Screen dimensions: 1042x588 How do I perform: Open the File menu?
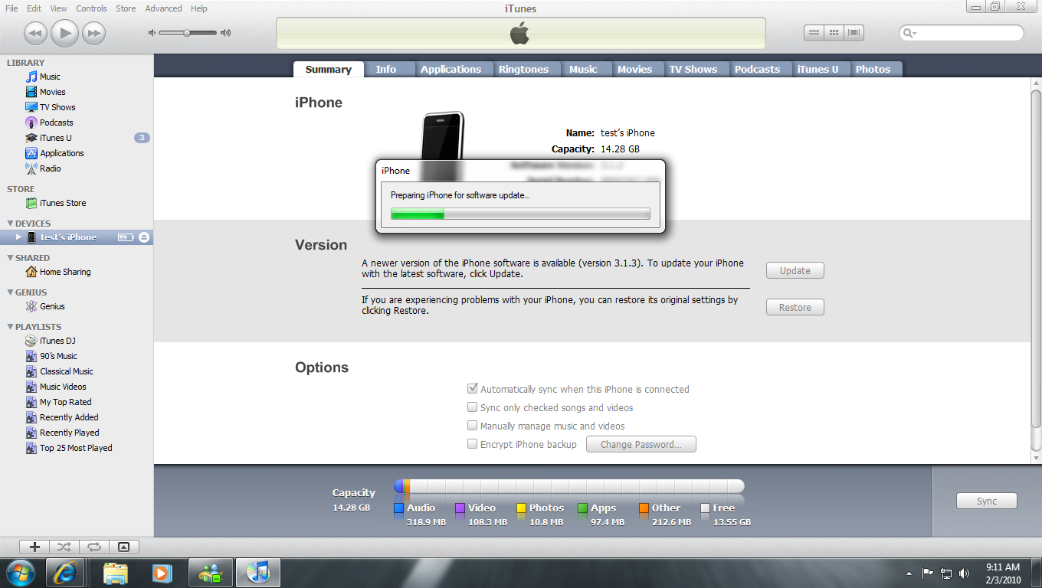[x=11, y=8]
